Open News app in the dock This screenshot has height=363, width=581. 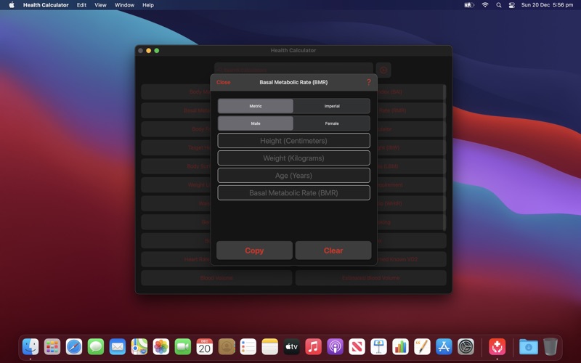coord(357,347)
